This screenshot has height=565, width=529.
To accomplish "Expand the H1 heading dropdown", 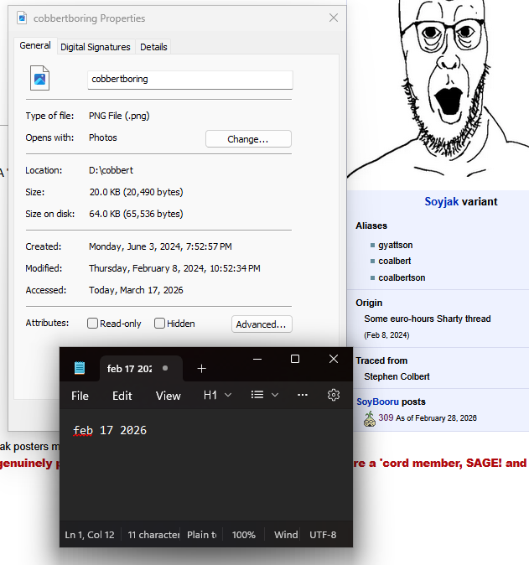I will tap(218, 395).
